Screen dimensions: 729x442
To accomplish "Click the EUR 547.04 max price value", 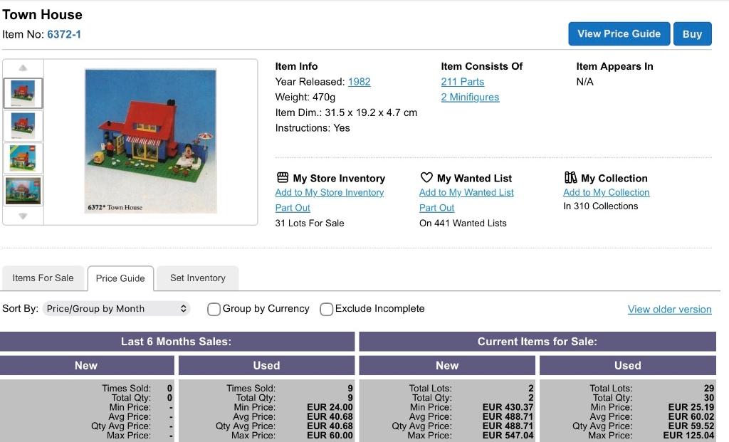I will point(508,436).
